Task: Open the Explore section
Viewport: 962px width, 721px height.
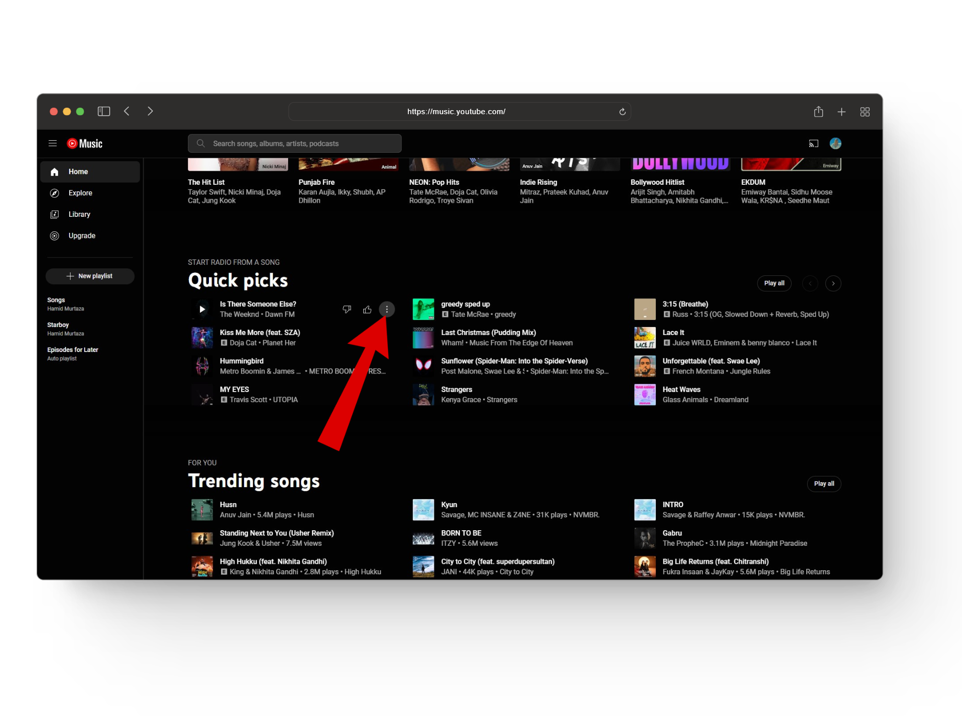Action: click(80, 193)
